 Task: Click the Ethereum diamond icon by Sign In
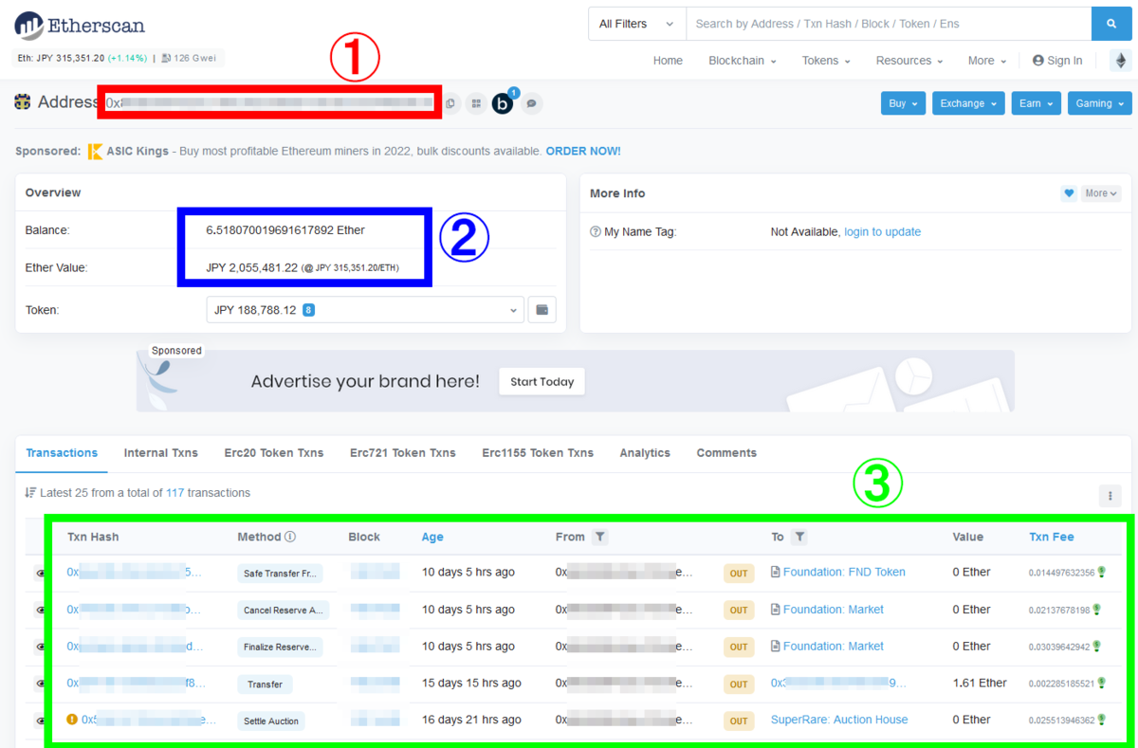1121,61
